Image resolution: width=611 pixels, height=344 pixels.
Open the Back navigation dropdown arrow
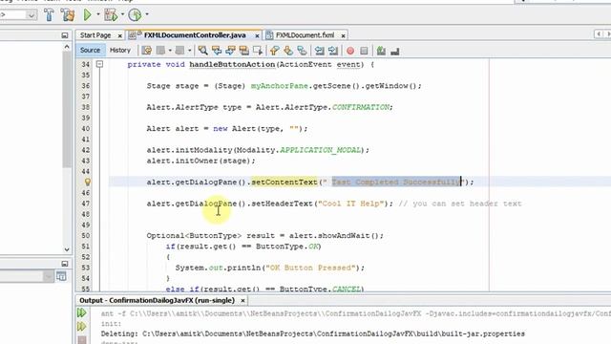coord(170,51)
